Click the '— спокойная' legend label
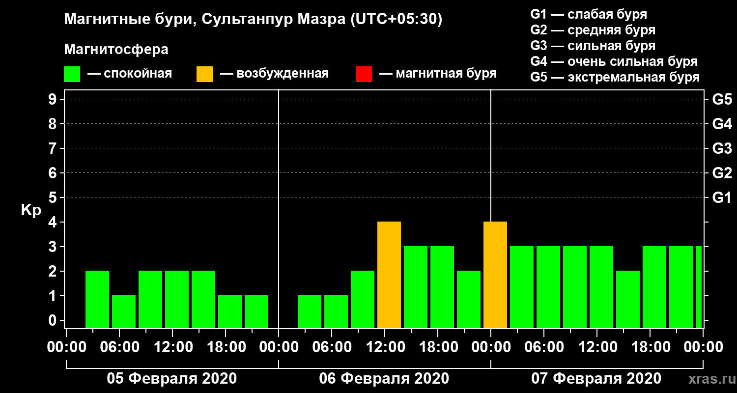This screenshot has height=393, width=737. coord(130,74)
